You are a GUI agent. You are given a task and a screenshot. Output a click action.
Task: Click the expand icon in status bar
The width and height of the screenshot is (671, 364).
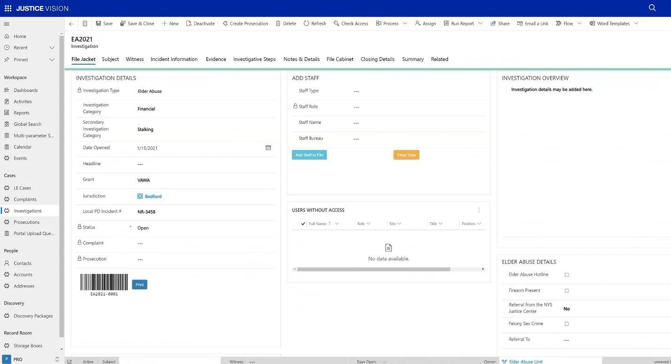click(69, 362)
